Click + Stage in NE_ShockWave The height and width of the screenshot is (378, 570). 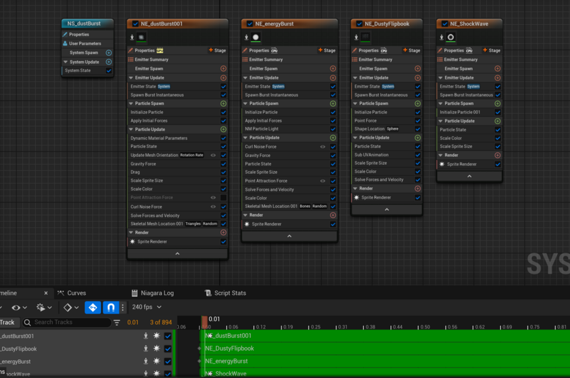[x=492, y=50]
